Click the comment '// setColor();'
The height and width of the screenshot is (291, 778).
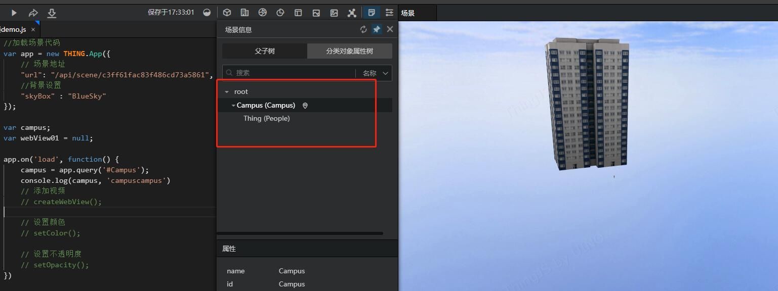tap(51, 233)
